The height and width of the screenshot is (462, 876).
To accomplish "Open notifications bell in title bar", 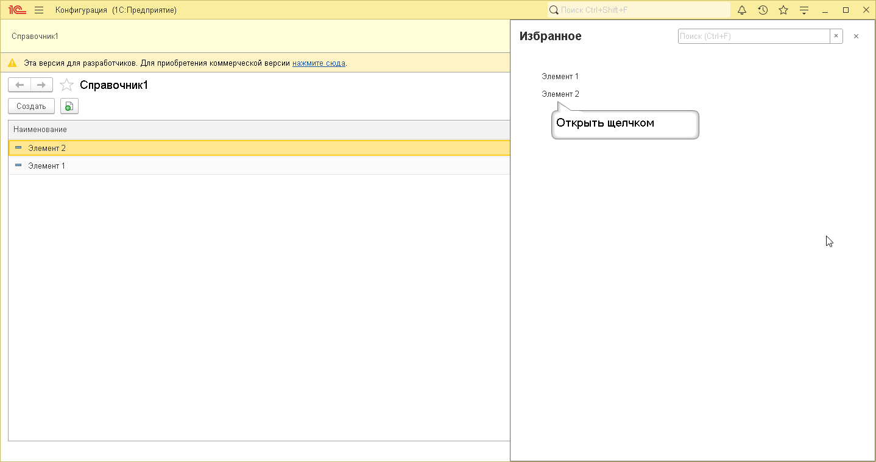I will (742, 10).
